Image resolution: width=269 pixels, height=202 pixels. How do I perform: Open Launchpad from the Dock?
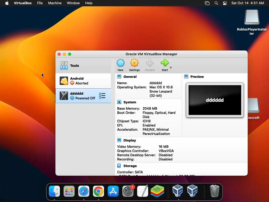pos(69,191)
